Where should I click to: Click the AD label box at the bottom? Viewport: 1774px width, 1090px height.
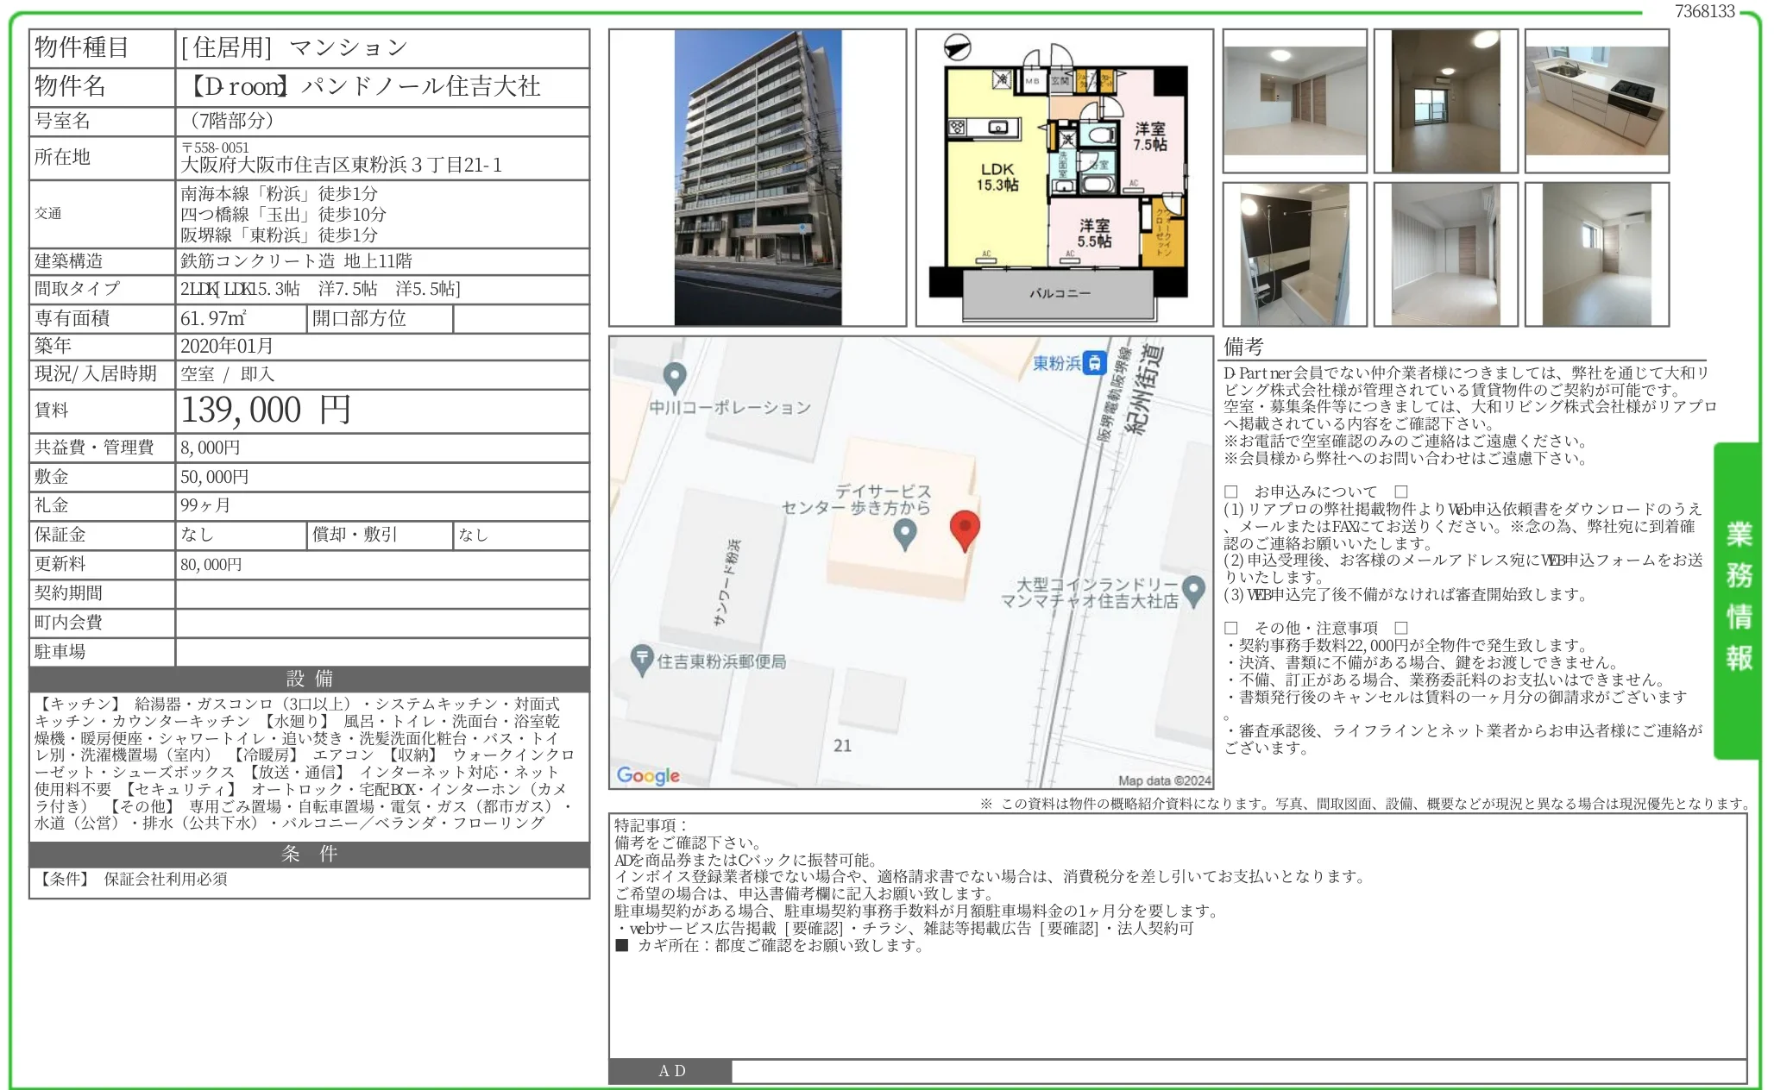(x=670, y=1072)
